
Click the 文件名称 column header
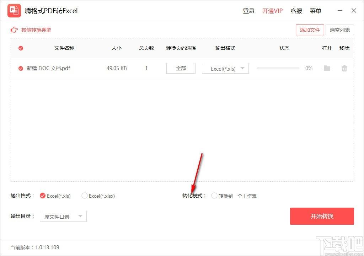64,48
